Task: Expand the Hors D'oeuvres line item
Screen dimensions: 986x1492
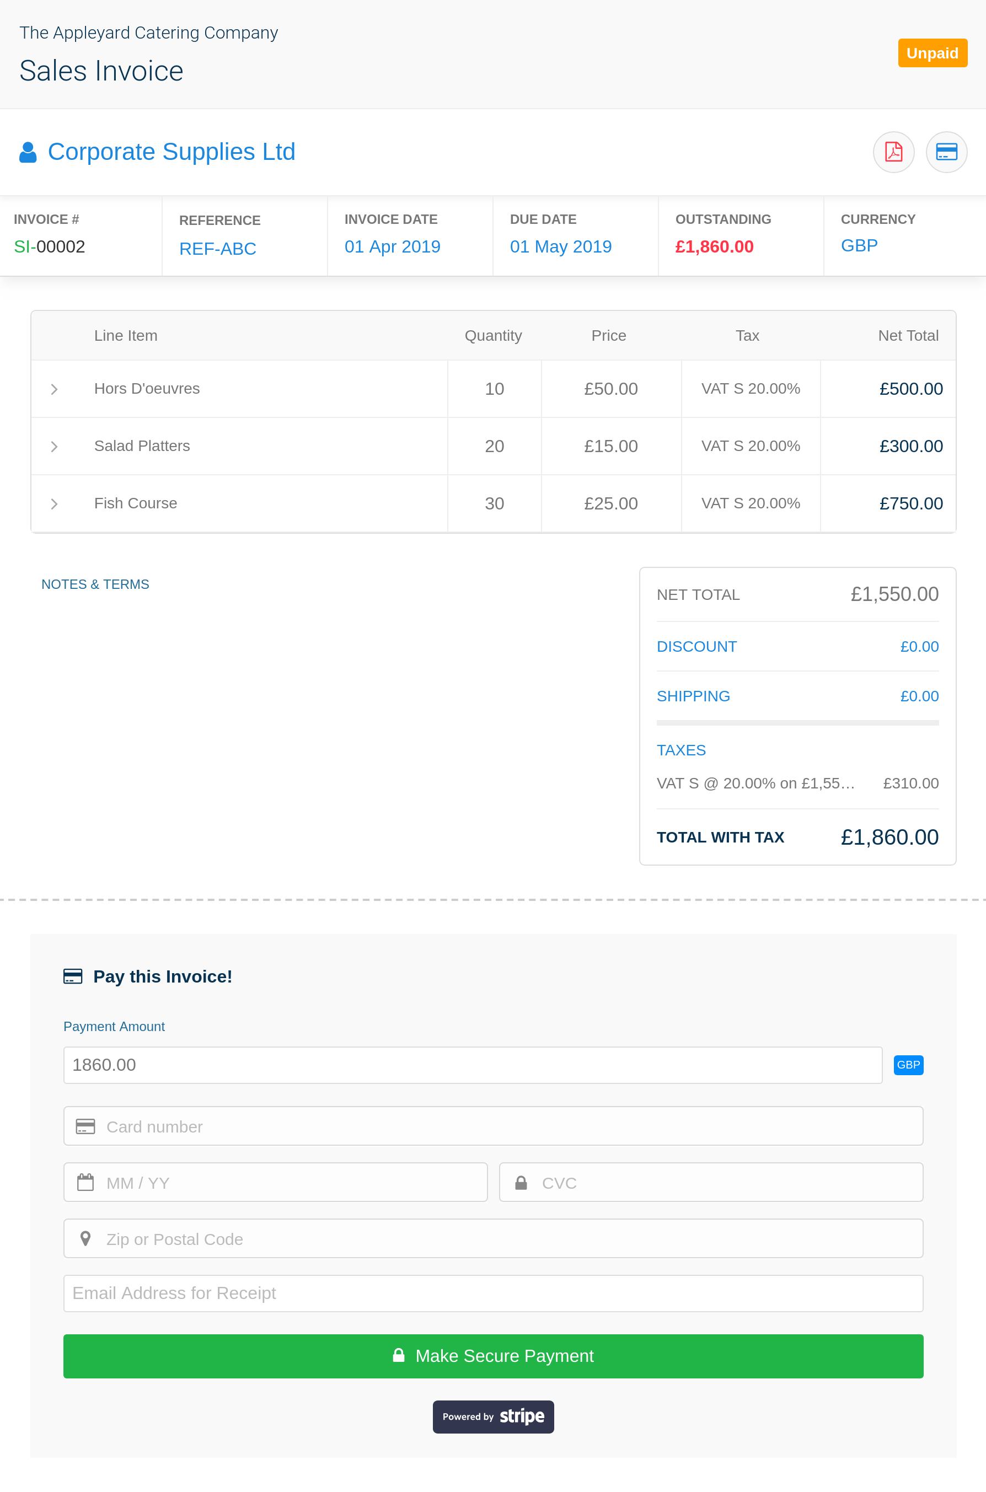Action: click(53, 389)
